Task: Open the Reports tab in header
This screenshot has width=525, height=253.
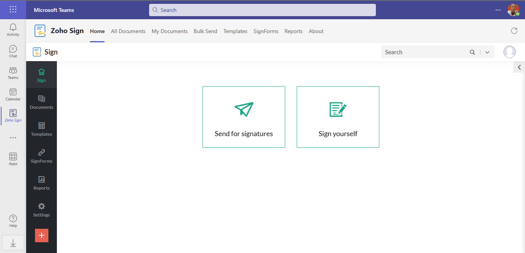Action: point(294,31)
